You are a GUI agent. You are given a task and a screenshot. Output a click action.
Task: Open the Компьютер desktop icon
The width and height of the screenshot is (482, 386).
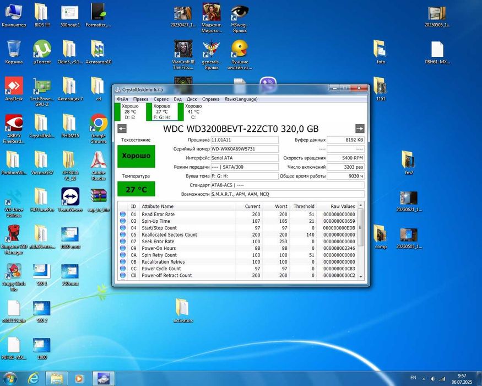[14, 15]
